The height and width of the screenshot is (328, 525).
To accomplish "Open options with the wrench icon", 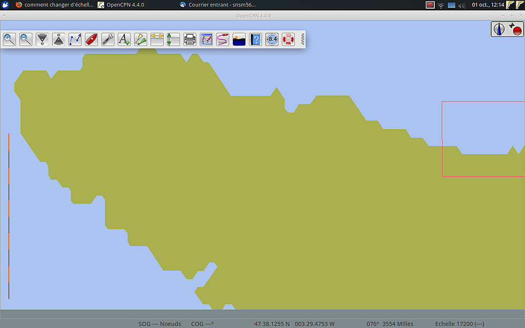I will (x=108, y=39).
